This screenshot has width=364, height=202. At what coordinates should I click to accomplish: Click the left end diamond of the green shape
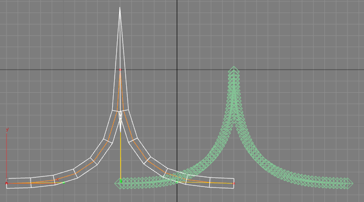119,184
